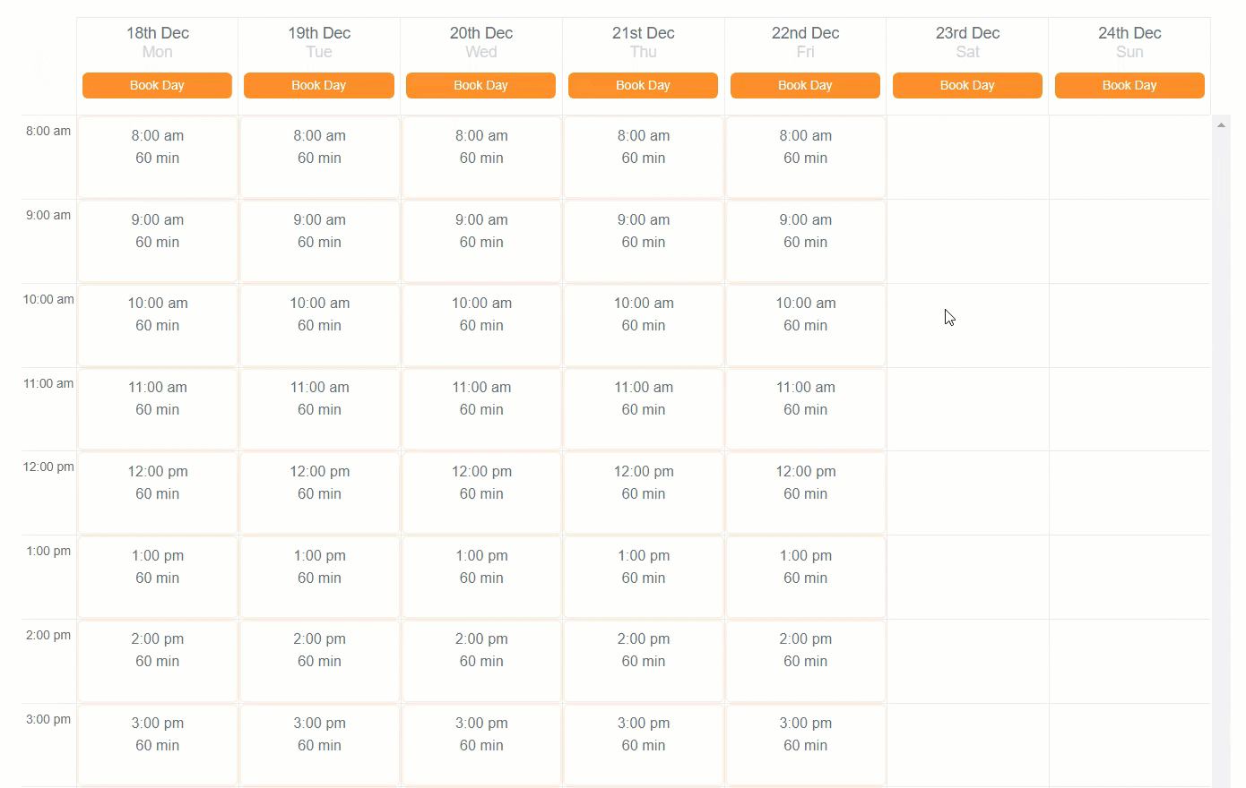
Task: Choose the 8:00 am slot on Tuesday 19th
Action: [320, 158]
